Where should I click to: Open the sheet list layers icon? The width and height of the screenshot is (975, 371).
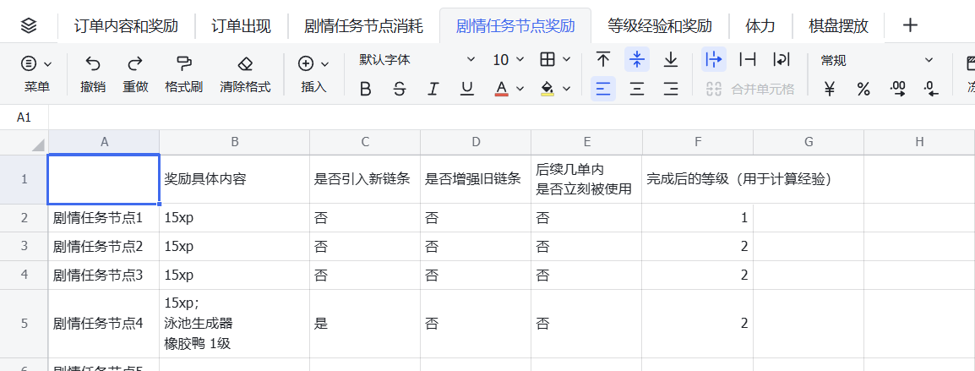point(29,25)
